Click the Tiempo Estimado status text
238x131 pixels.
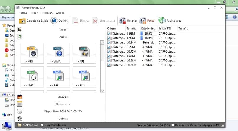point(154,125)
